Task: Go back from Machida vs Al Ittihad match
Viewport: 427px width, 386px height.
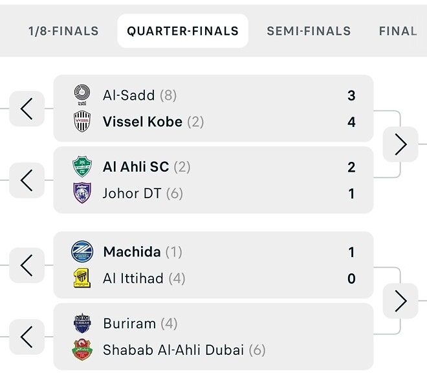Action: (x=27, y=265)
